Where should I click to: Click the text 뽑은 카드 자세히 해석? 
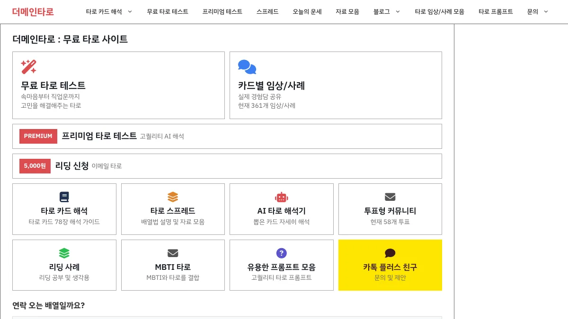[x=282, y=222]
